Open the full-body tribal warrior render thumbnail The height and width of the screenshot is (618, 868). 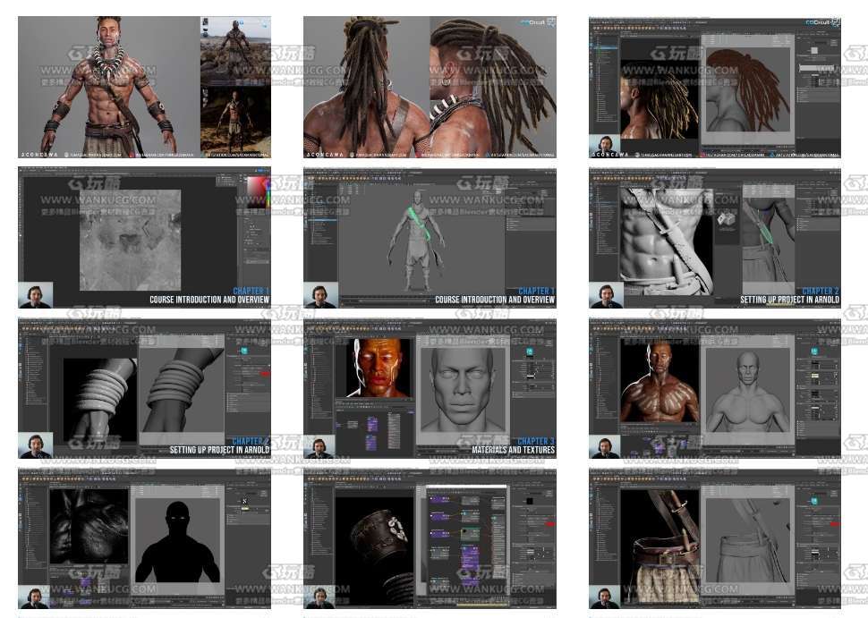tap(144, 88)
